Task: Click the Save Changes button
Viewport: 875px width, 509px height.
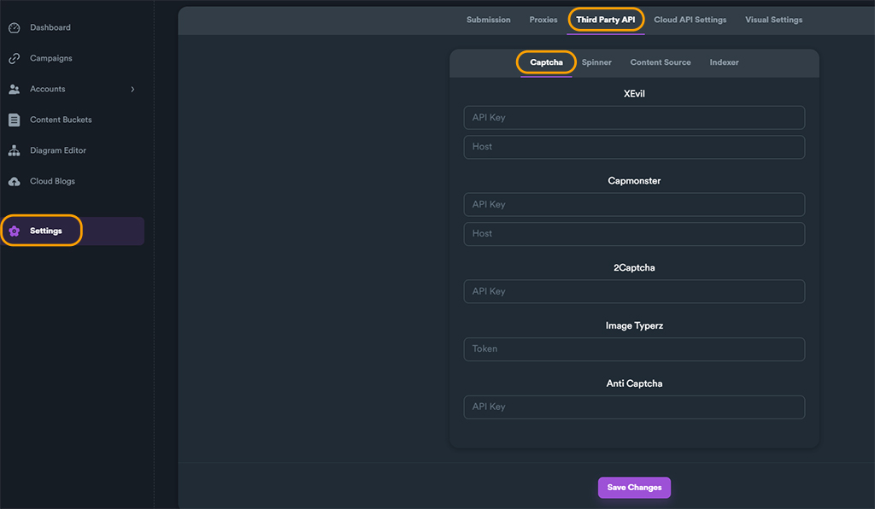Action: [634, 488]
